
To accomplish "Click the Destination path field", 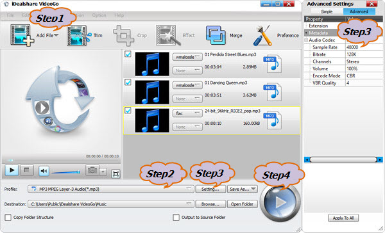I will point(111,204).
